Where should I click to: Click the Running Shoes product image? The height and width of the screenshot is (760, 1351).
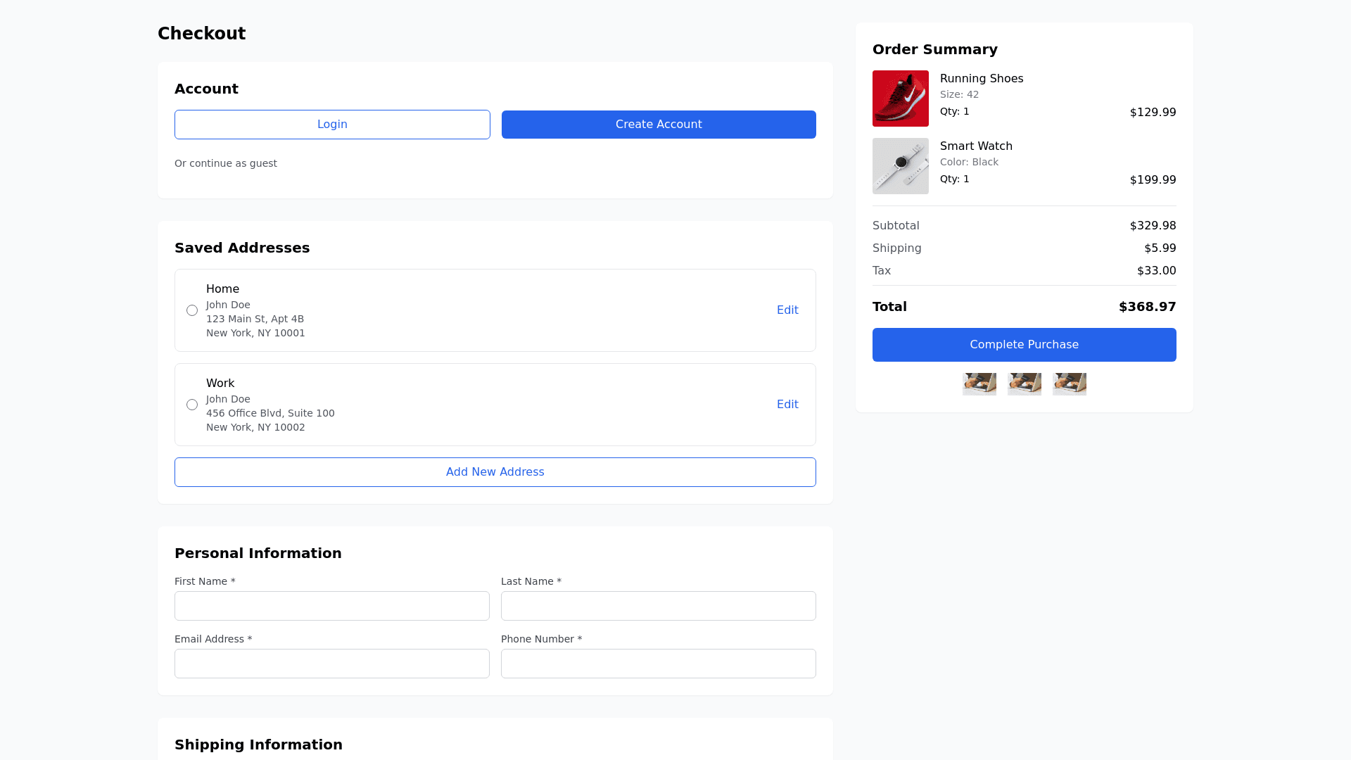pos(900,99)
